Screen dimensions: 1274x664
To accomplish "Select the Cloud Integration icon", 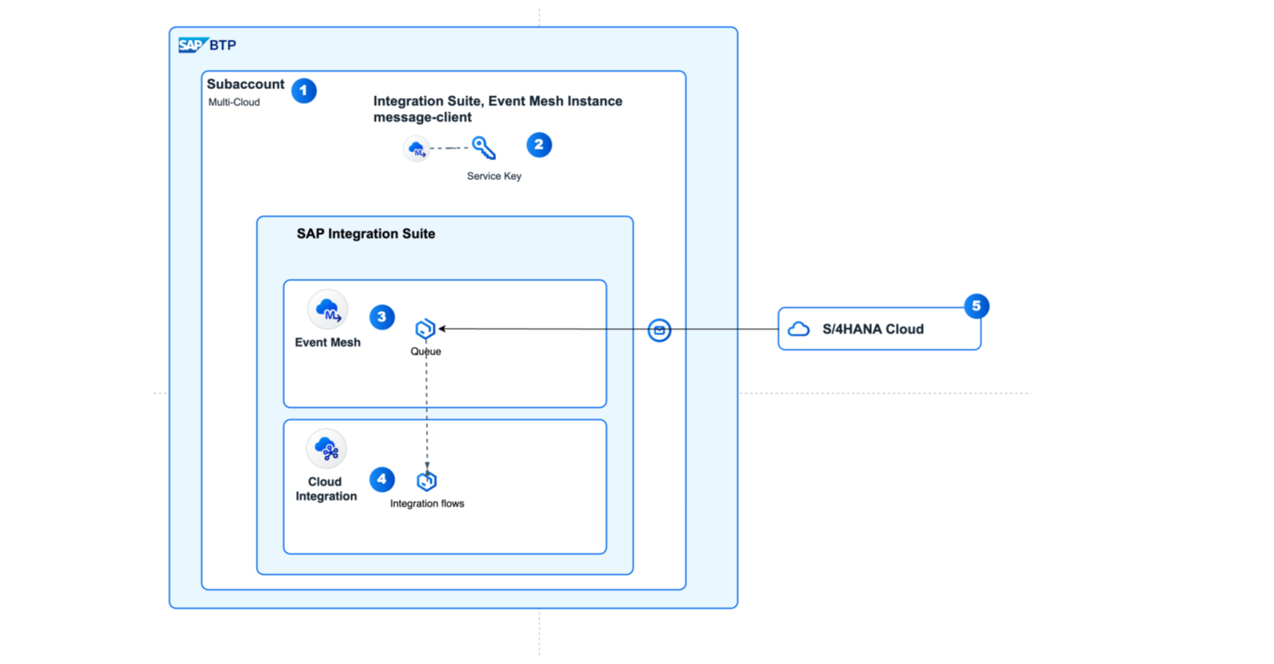I will [326, 449].
